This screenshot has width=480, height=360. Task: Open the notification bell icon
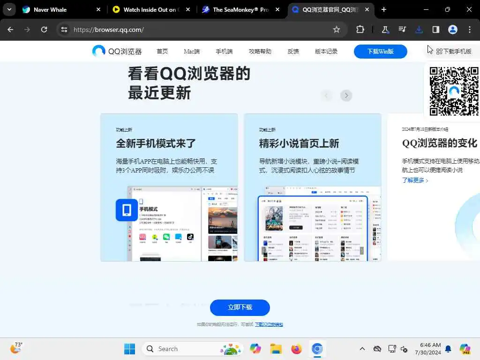pyautogui.click(x=448, y=349)
